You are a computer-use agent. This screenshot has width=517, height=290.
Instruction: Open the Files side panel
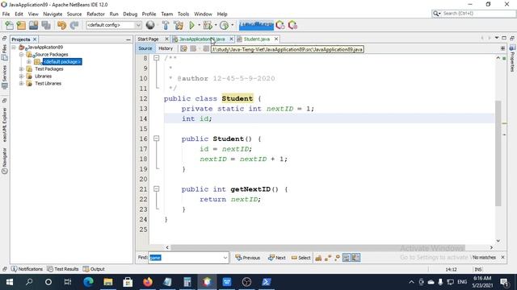point(4,52)
